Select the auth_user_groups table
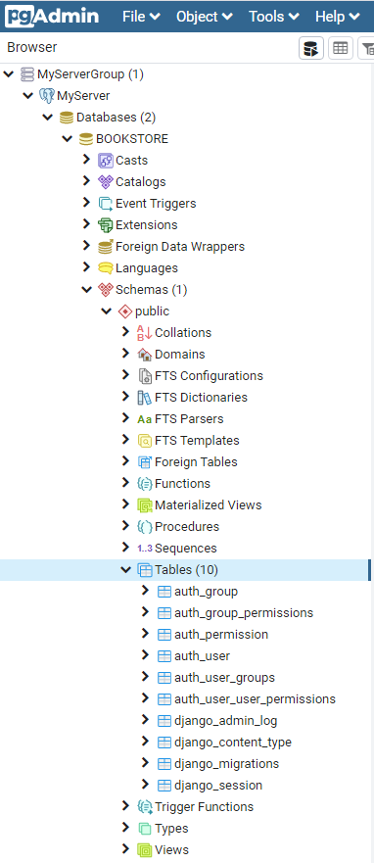 click(x=224, y=678)
